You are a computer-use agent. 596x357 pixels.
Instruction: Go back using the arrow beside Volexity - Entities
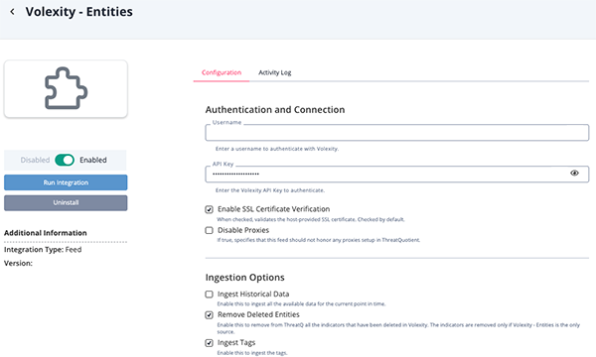[x=13, y=12]
